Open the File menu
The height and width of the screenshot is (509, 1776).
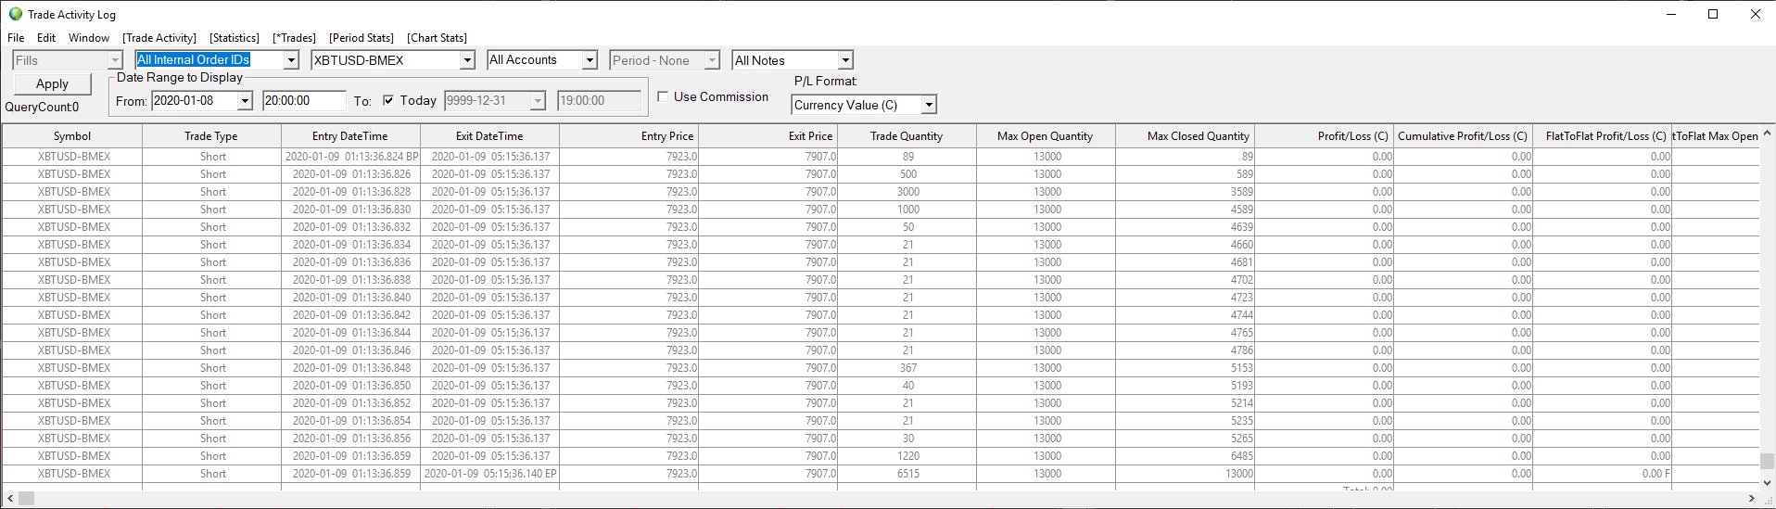click(16, 38)
